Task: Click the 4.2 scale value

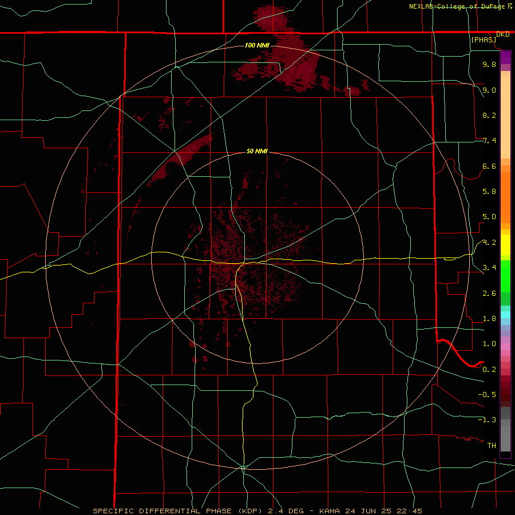Action: 489,243
